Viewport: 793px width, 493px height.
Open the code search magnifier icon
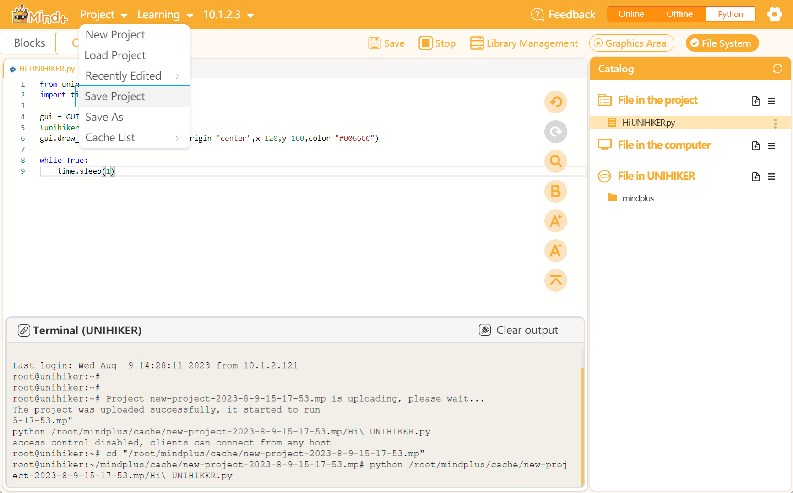[555, 161]
